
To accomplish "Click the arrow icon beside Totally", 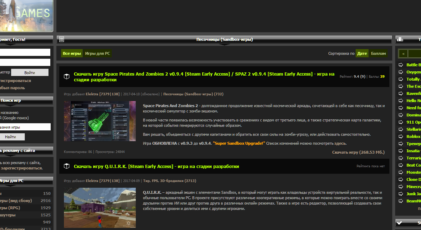I will point(401,79).
